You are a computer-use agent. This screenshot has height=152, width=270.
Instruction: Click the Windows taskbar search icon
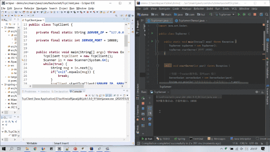11,149
